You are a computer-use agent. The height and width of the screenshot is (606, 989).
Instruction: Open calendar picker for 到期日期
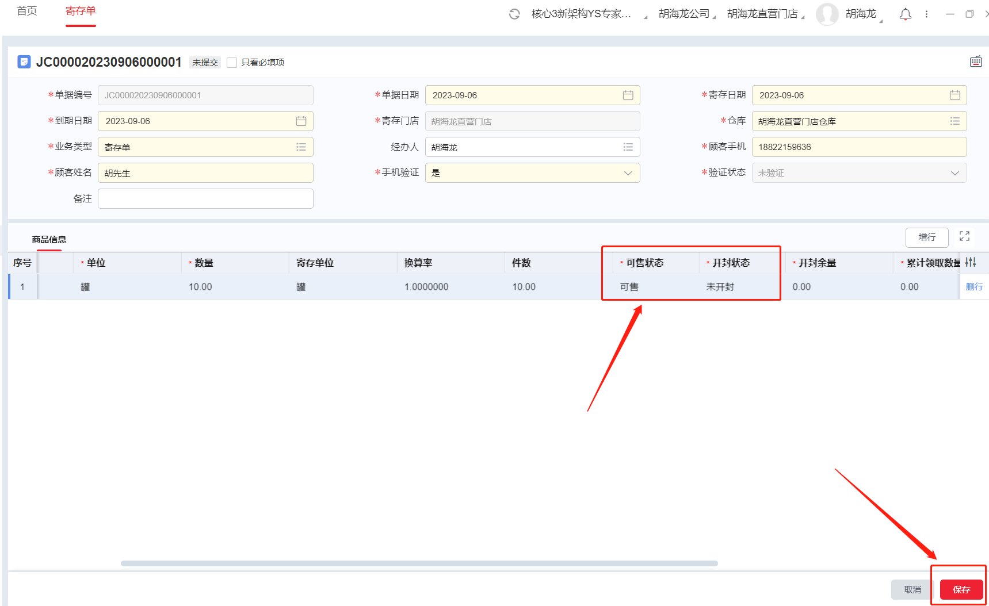pyautogui.click(x=301, y=121)
